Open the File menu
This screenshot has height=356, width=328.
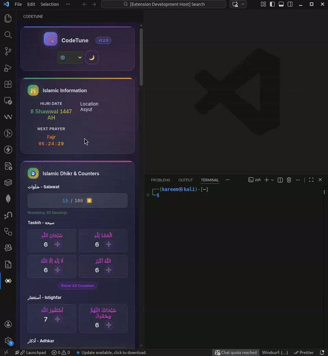click(18, 4)
